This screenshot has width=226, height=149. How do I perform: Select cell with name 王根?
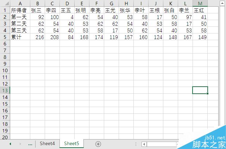pyautogui.click(x=156, y=10)
